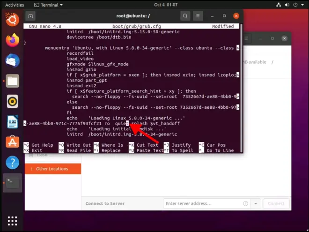This screenshot has width=309, height=232.
Task: Click the 'insmod part_gpt' line
Action: 87,80
